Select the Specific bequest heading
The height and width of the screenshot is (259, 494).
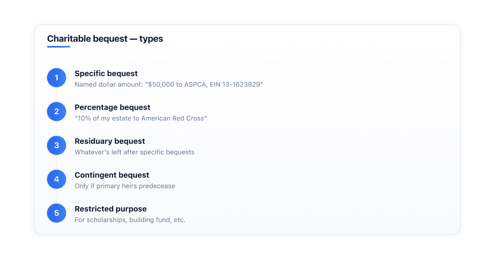tap(106, 74)
